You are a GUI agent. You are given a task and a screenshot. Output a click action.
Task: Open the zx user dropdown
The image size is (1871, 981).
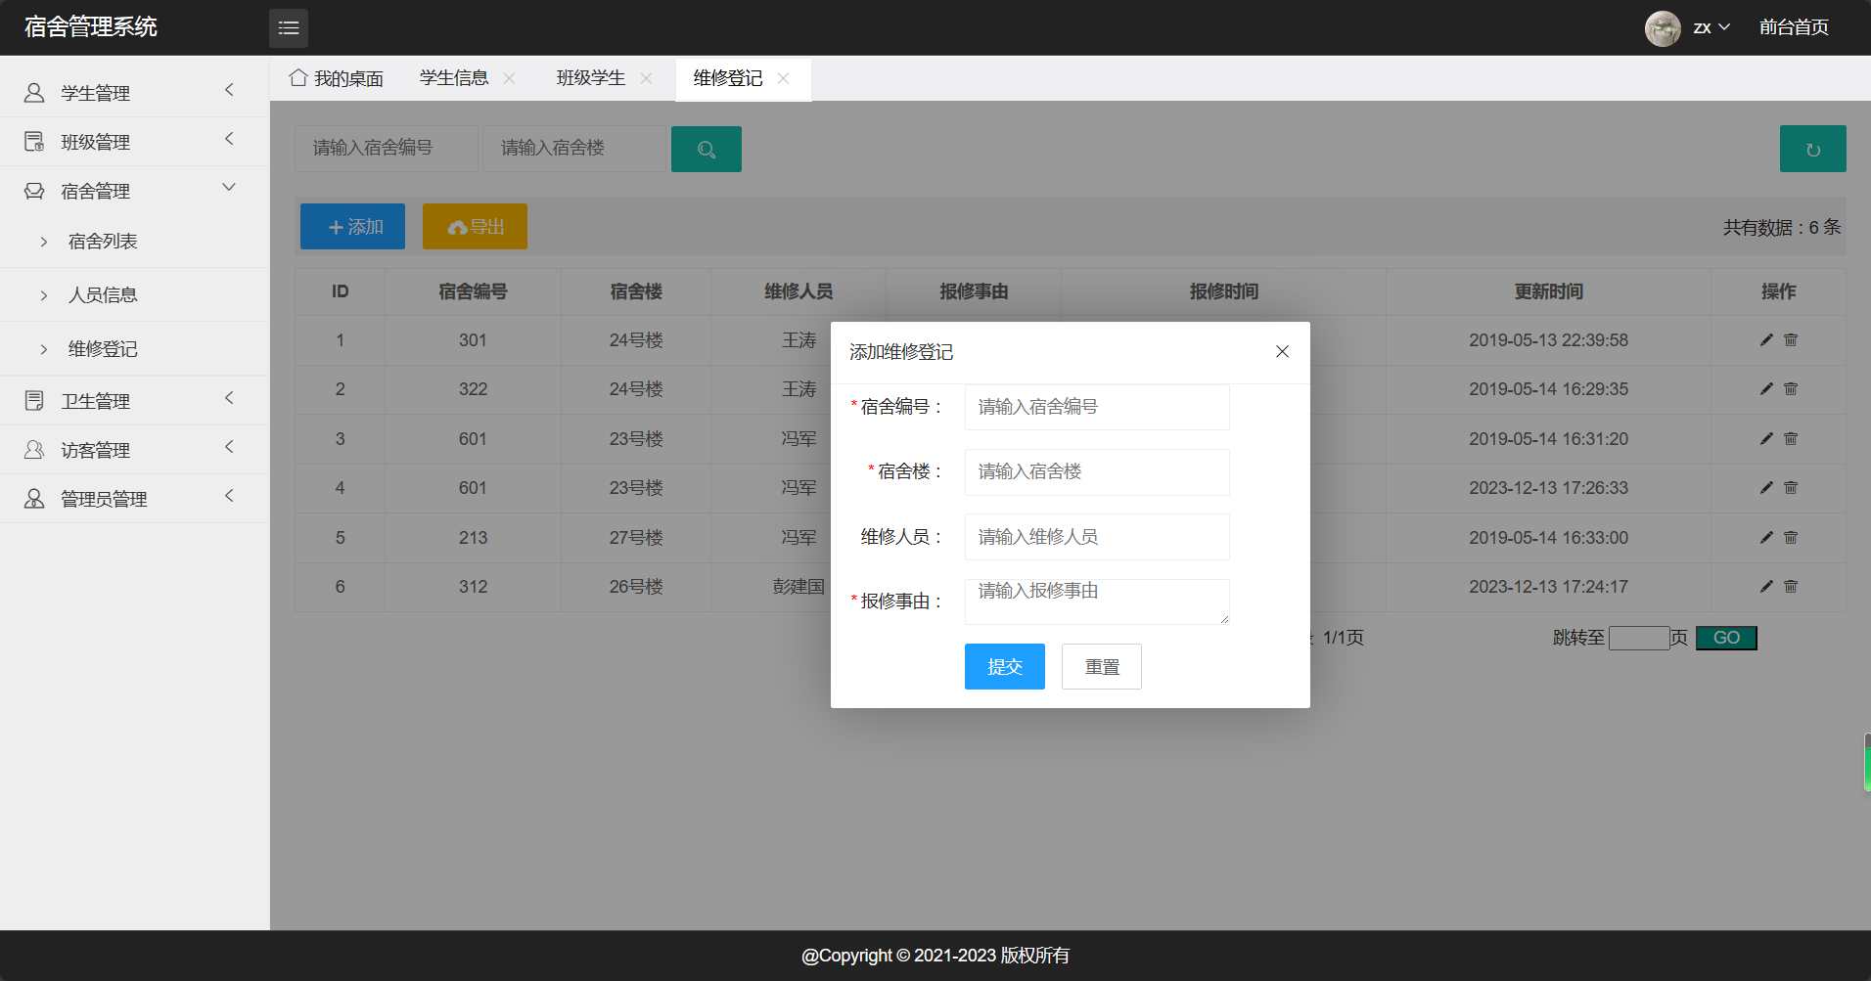pos(1711,27)
